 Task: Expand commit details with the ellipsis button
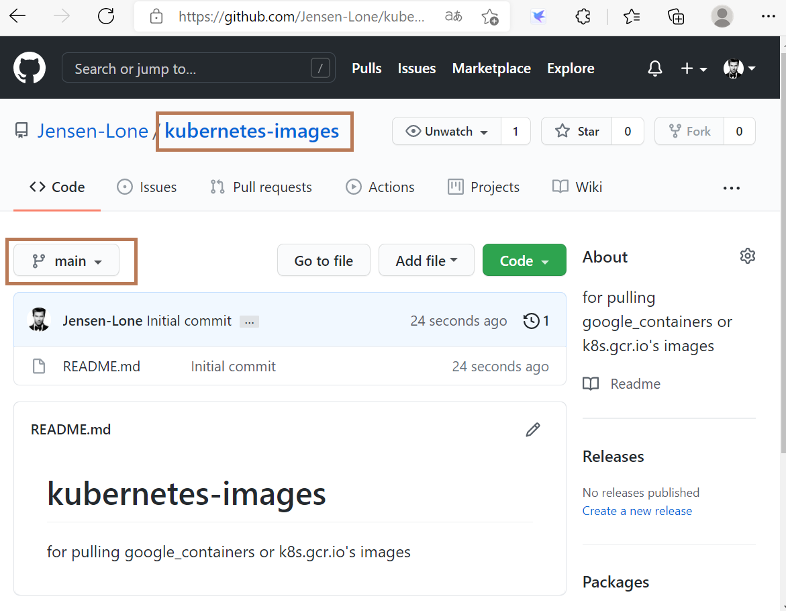click(249, 322)
